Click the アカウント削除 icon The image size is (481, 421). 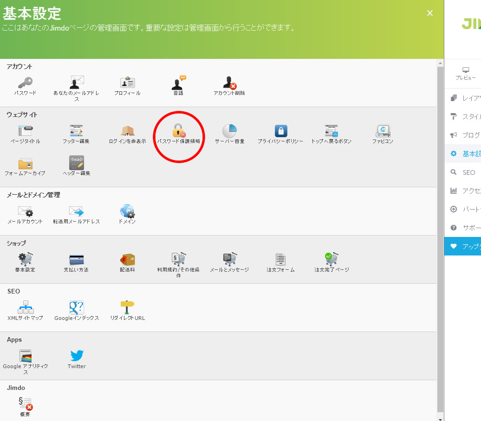pos(229,83)
